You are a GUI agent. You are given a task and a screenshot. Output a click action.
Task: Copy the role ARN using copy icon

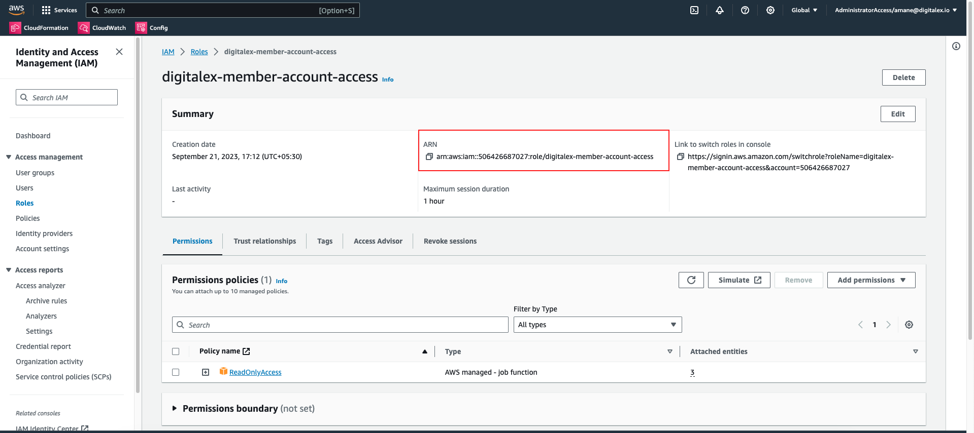[x=429, y=157]
